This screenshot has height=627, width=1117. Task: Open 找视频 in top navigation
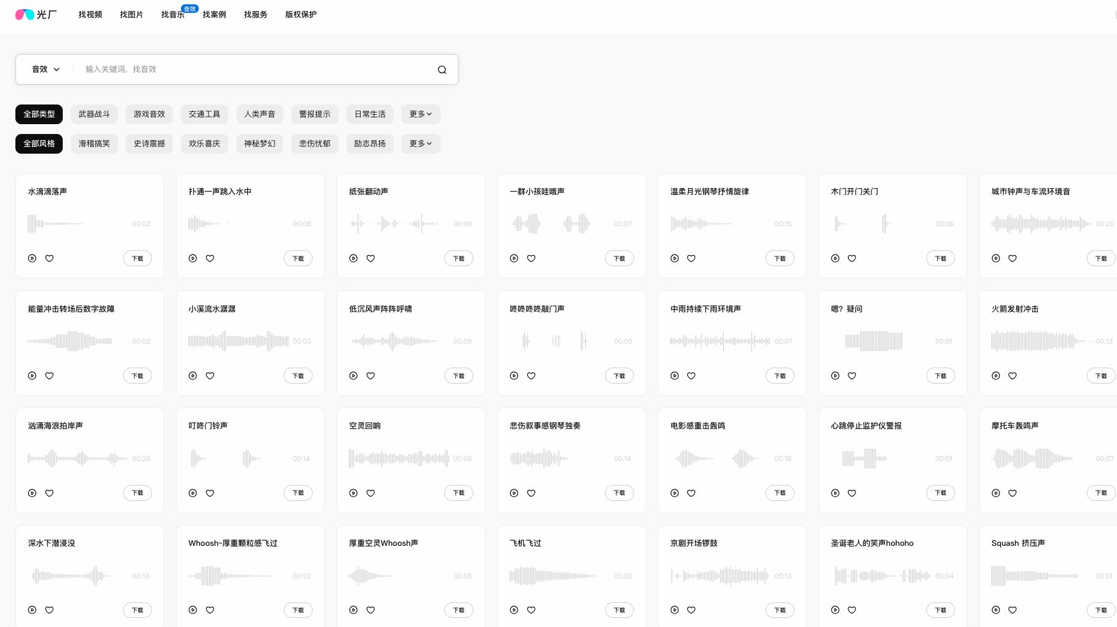90,14
